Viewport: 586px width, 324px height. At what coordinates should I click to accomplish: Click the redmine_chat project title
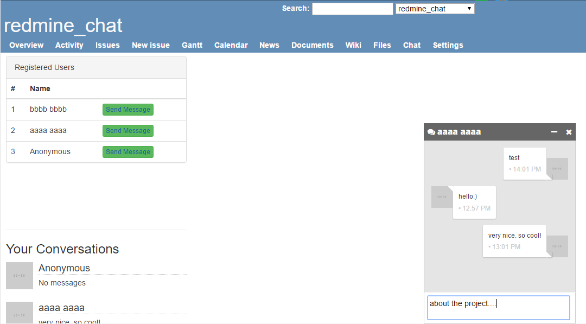(x=63, y=26)
